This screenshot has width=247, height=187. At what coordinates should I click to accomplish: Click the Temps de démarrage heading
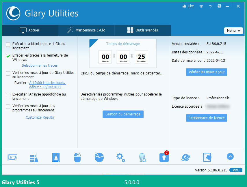coord(123,44)
